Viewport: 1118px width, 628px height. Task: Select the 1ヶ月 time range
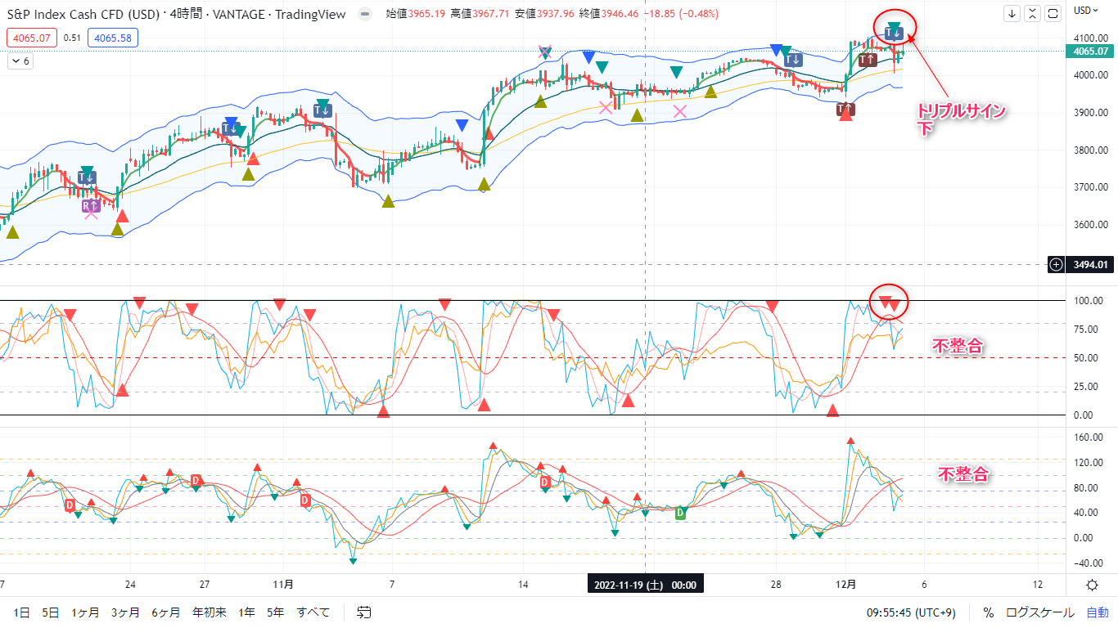coord(85,612)
